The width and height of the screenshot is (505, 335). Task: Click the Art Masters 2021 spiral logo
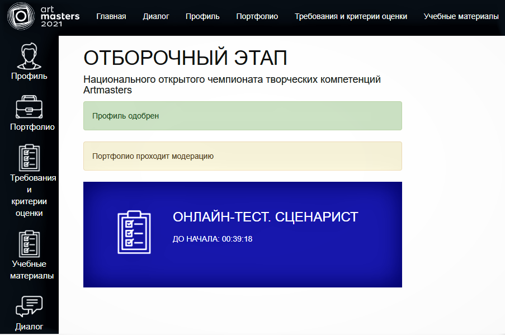21,16
